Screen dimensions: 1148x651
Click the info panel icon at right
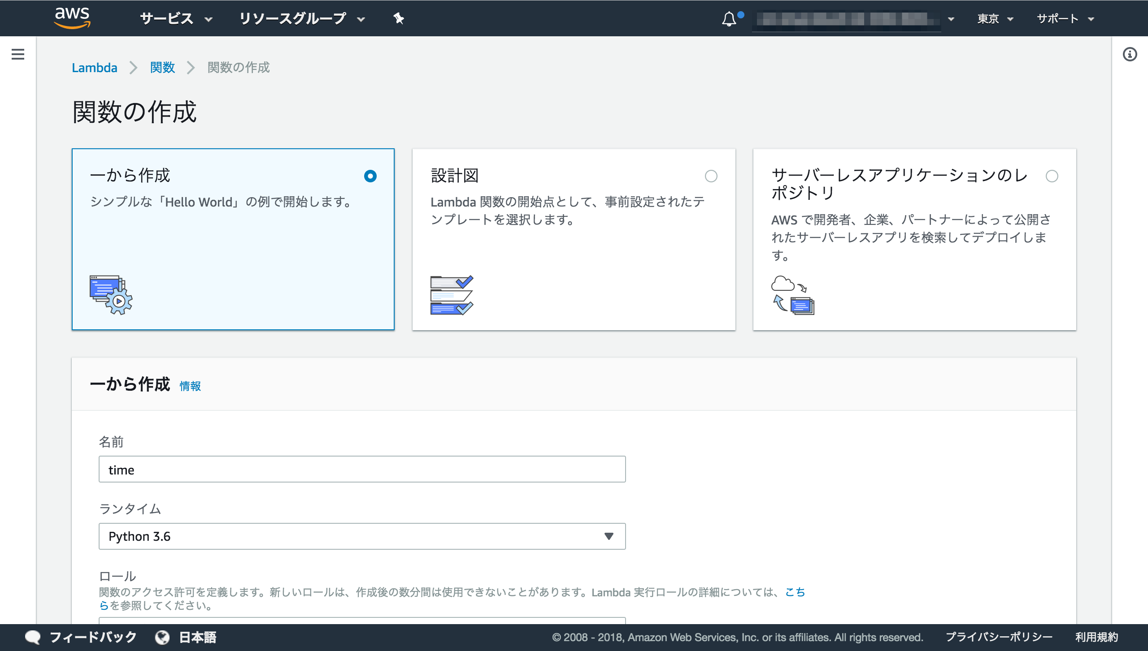[1130, 54]
